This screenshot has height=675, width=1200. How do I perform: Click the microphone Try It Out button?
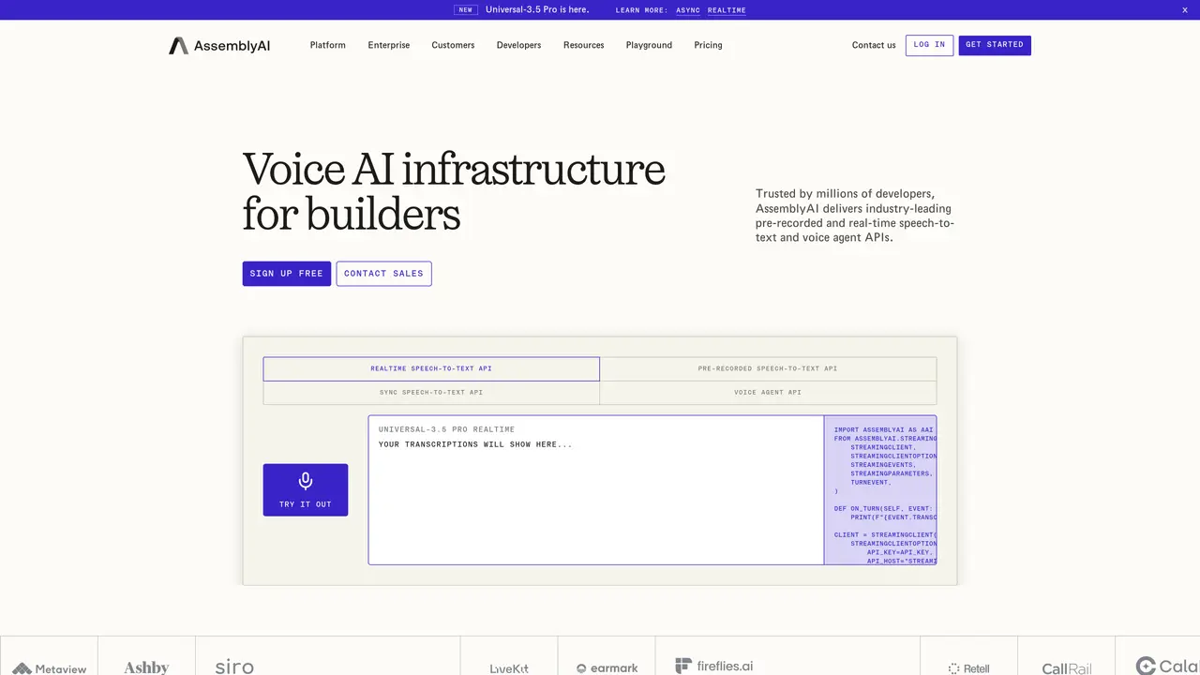click(306, 490)
